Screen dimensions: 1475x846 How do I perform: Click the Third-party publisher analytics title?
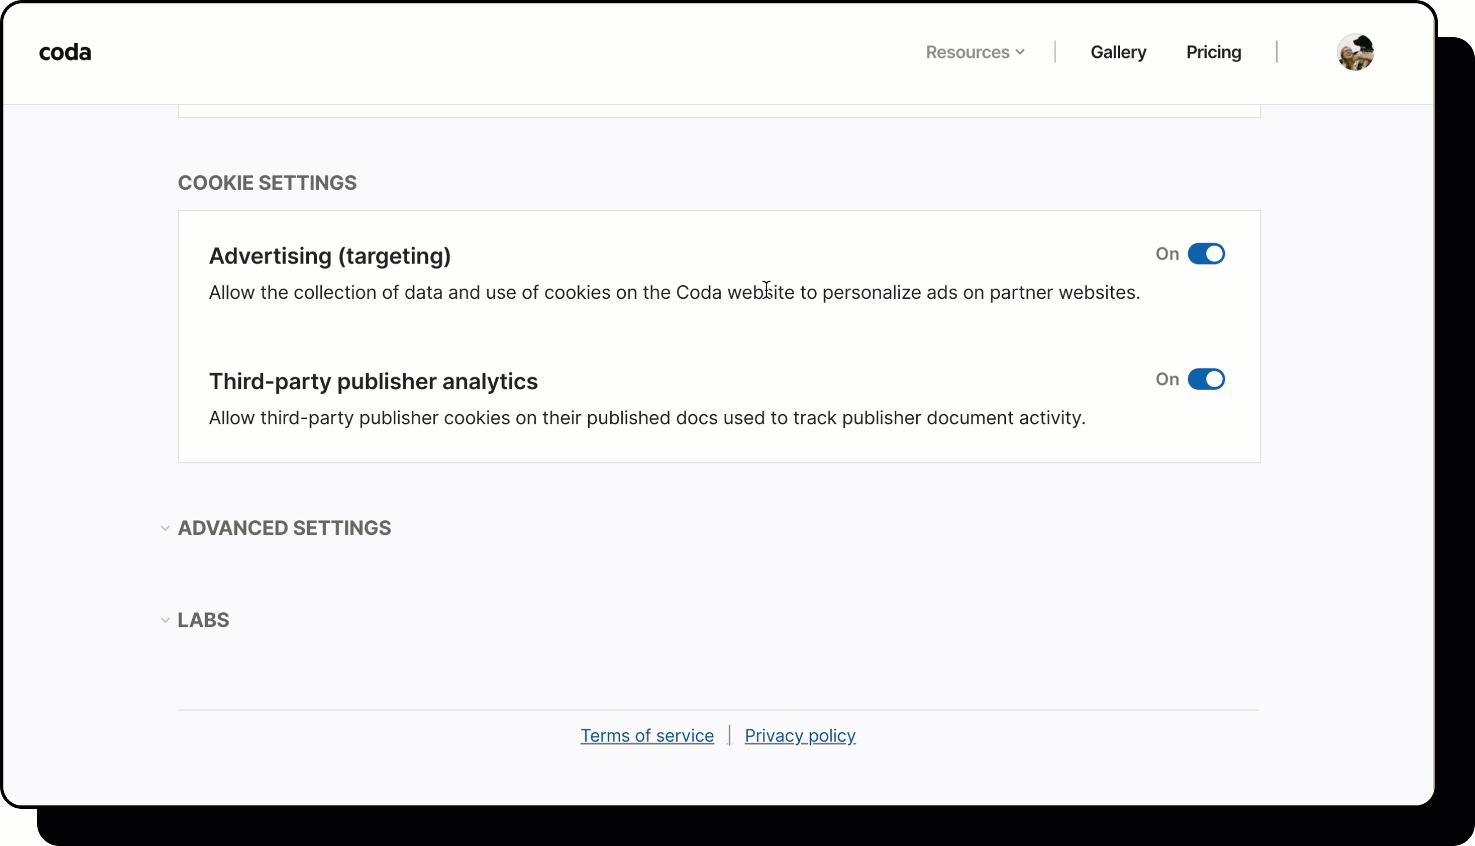pos(373,382)
